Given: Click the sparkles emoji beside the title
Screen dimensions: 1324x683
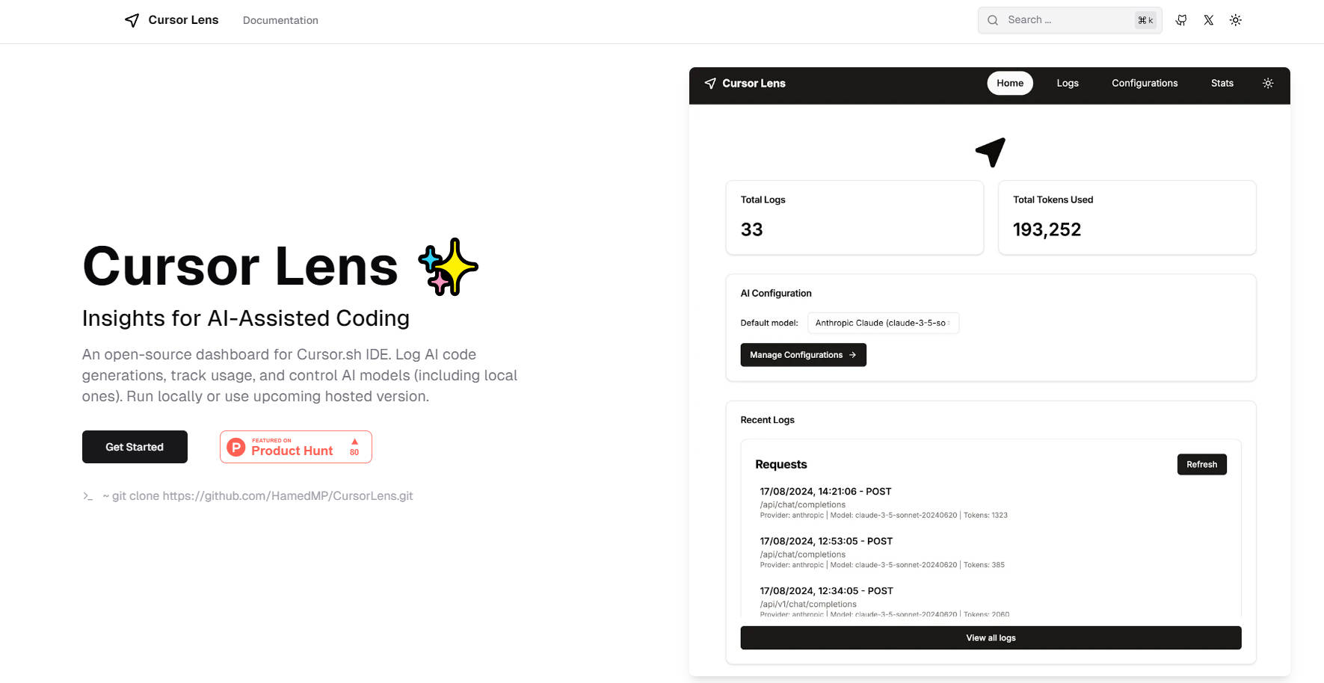Looking at the screenshot, I should click(x=448, y=267).
